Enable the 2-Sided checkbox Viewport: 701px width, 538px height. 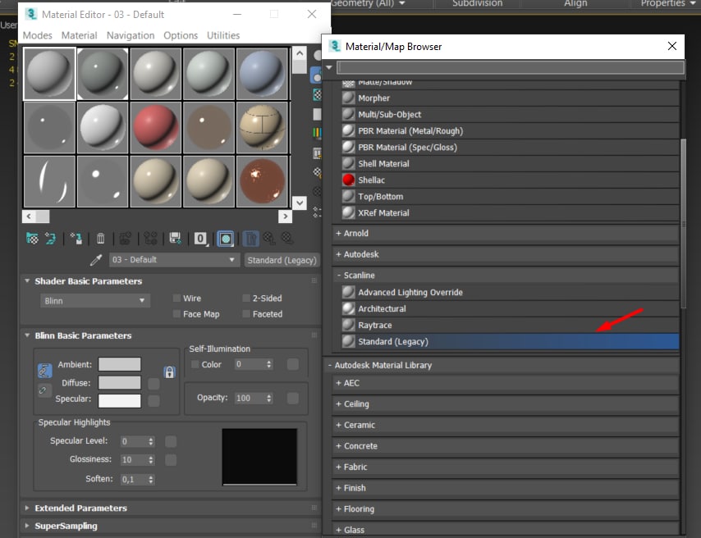(x=246, y=298)
